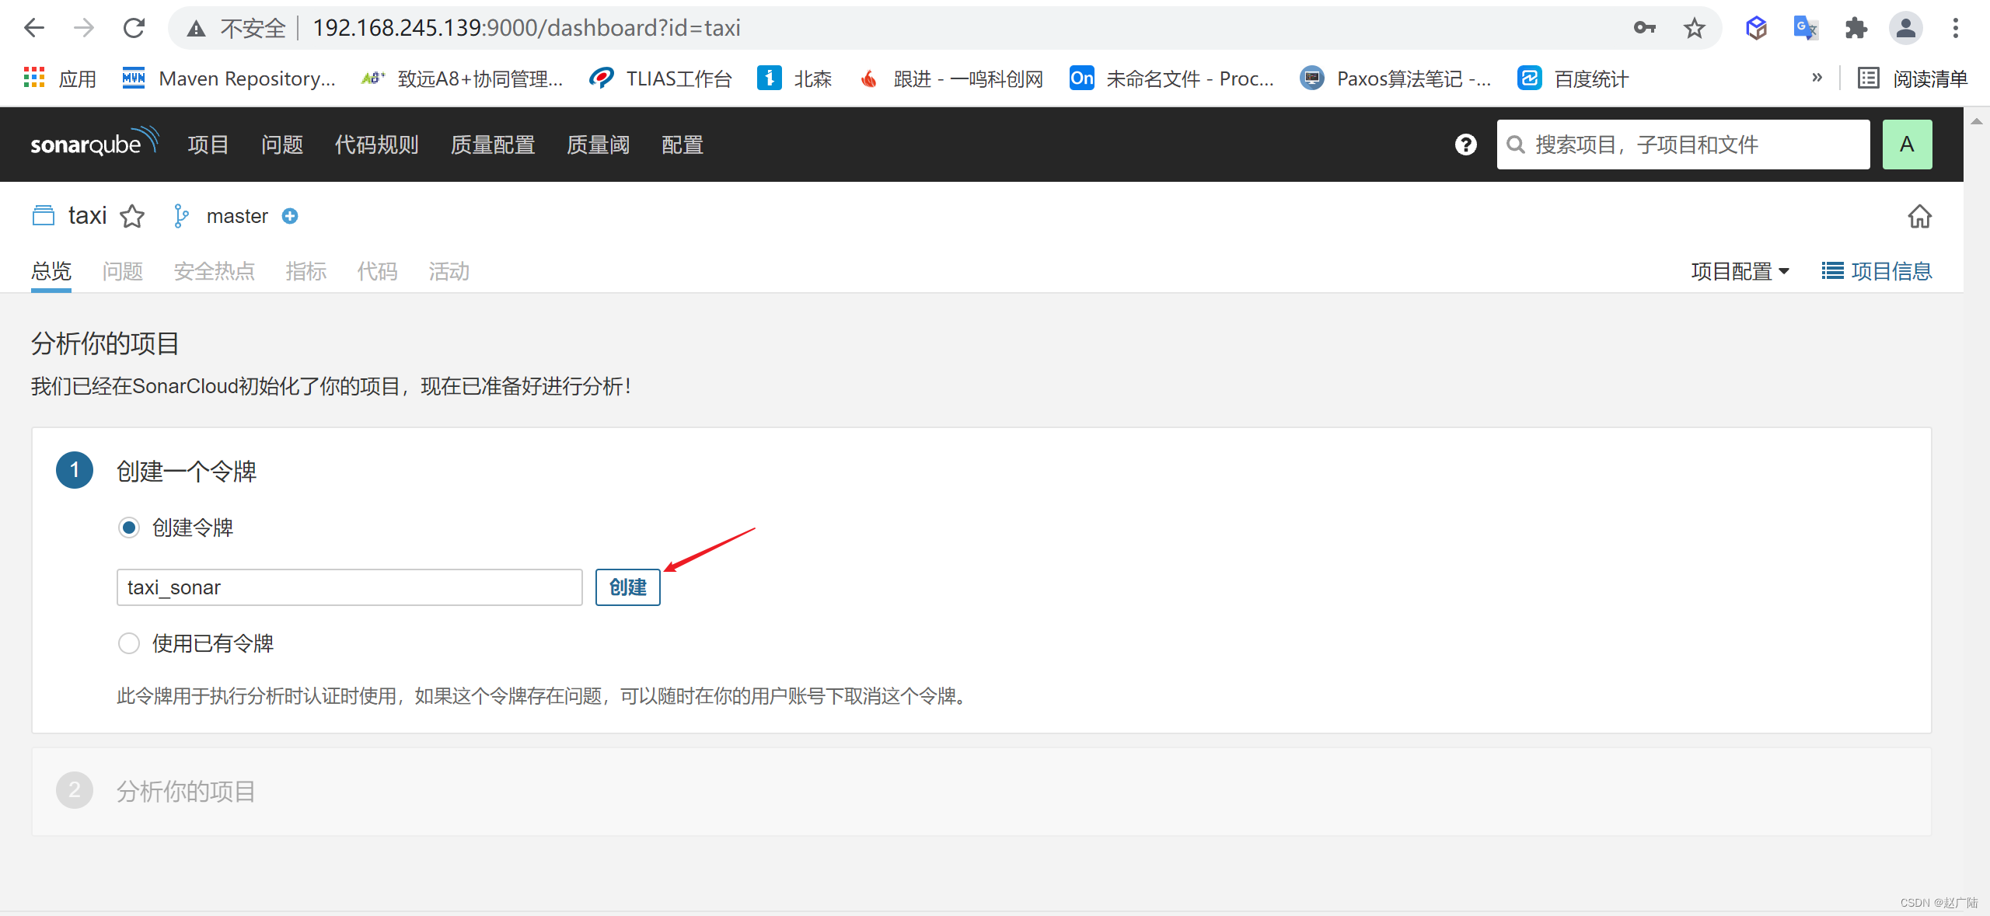Image resolution: width=1990 pixels, height=916 pixels.
Task: Expand the bookmarks overflow chevron
Action: click(1817, 78)
